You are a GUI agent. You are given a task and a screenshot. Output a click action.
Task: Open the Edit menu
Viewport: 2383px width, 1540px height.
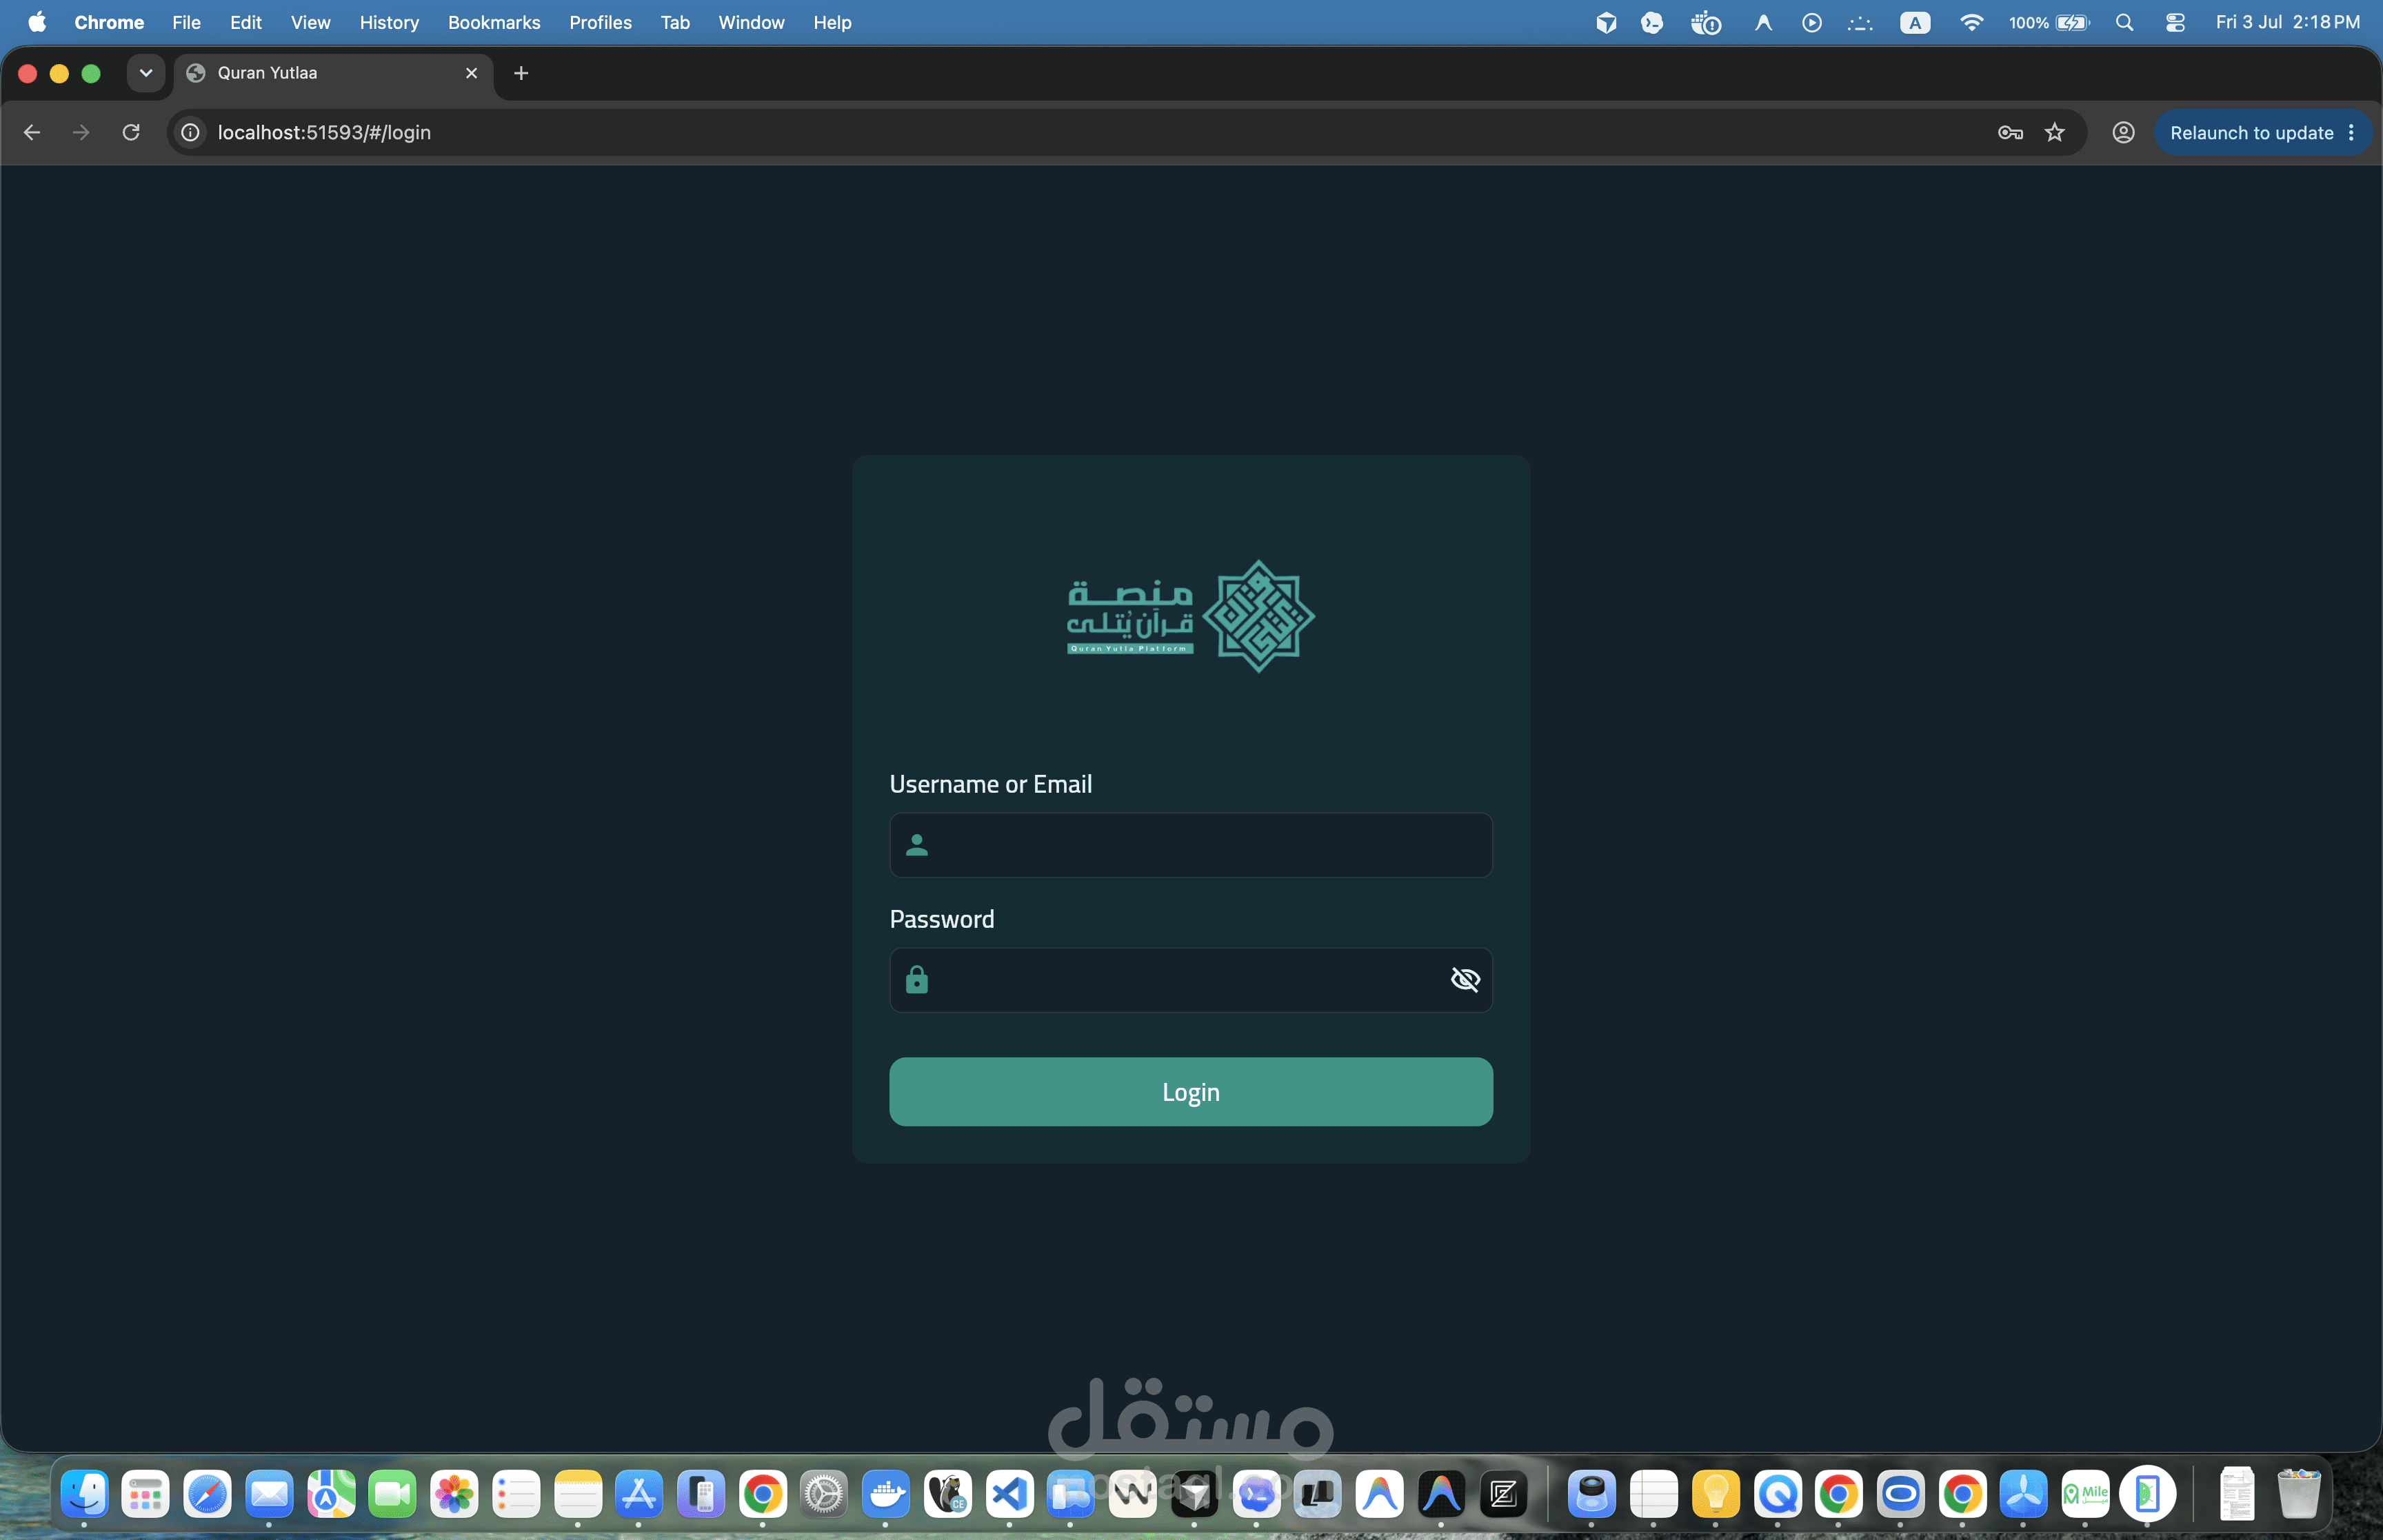[x=246, y=22]
